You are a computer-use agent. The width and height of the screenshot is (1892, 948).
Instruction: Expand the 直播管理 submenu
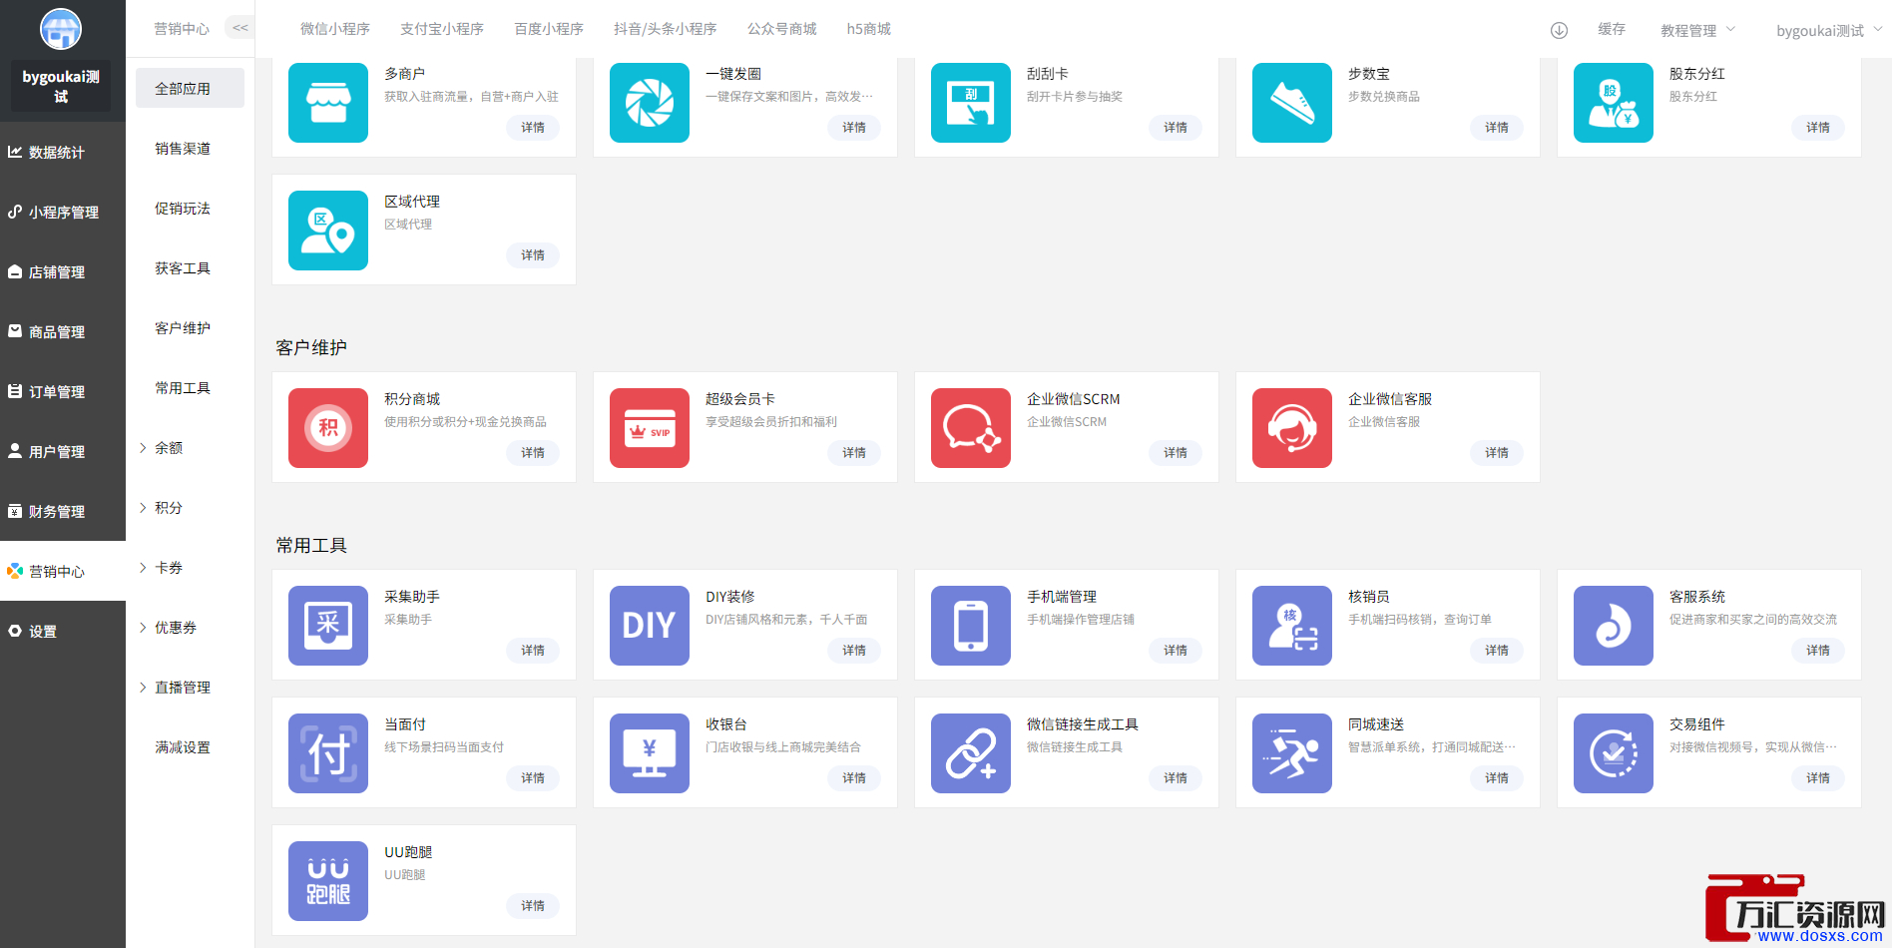click(x=182, y=688)
